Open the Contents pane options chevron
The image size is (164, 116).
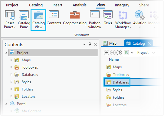point(84,44)
